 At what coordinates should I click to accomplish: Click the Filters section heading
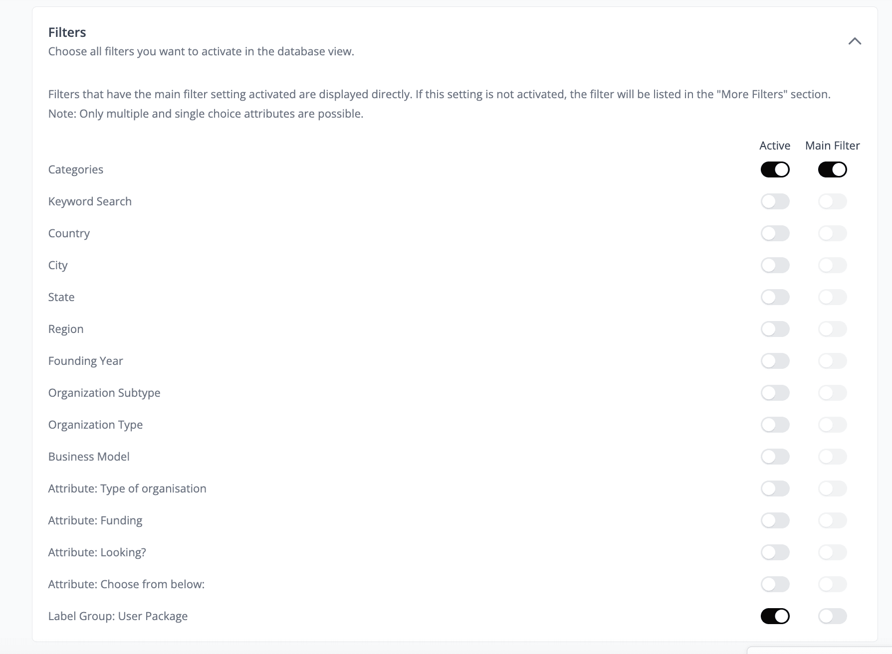tap(67, 32)
